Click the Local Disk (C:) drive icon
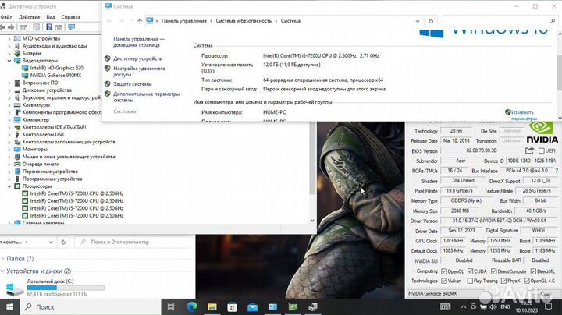 pyautogui.click(x=15, y=288)
